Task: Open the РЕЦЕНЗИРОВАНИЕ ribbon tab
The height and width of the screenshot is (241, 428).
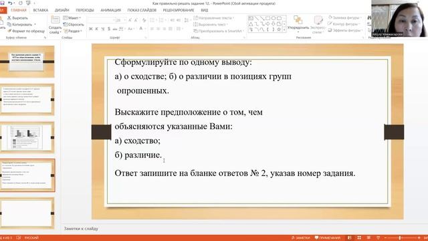Action: click(x=179, y=10)
